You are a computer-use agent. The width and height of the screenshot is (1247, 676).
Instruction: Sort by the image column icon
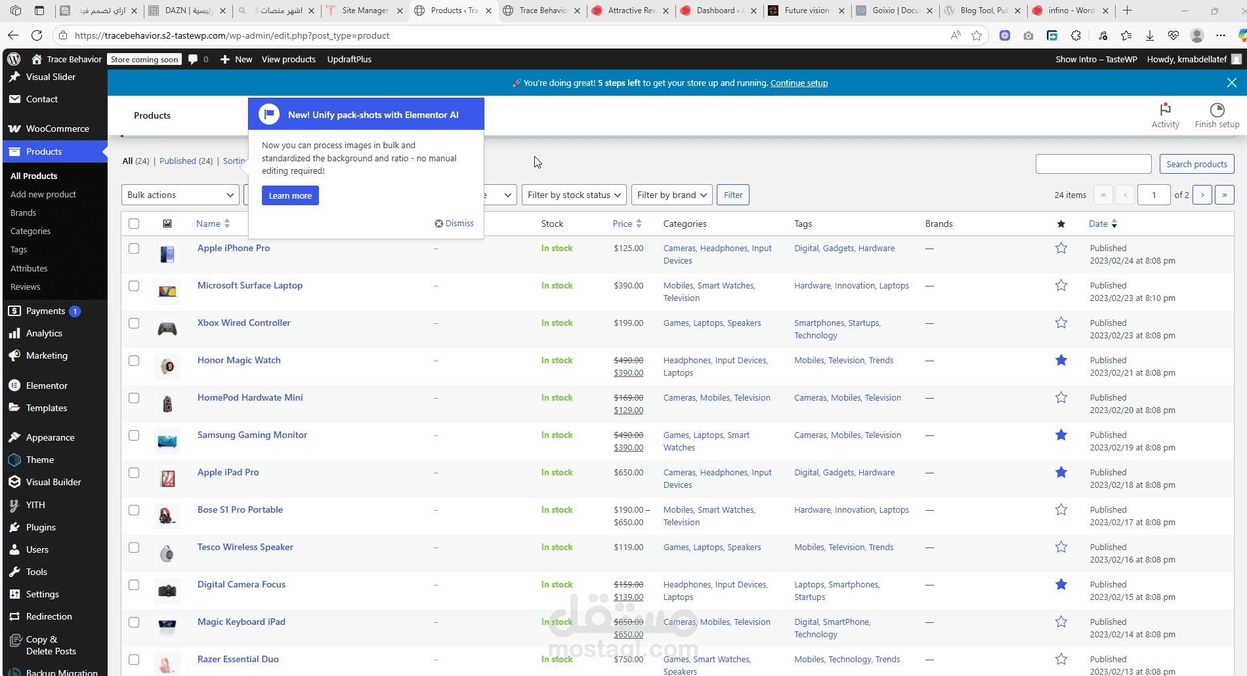click(x=167, y=224)
